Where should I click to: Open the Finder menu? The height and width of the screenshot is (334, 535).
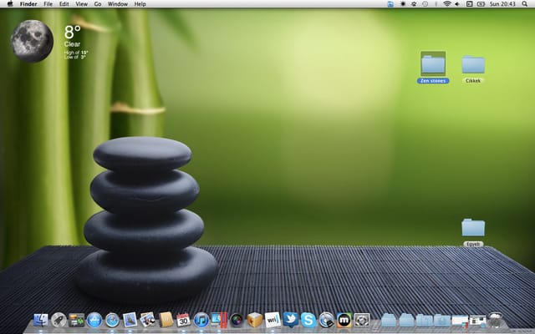28,4
